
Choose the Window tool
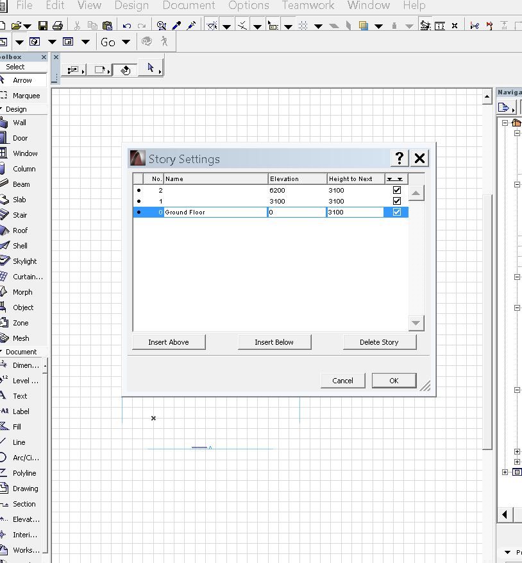click(24, 153)
